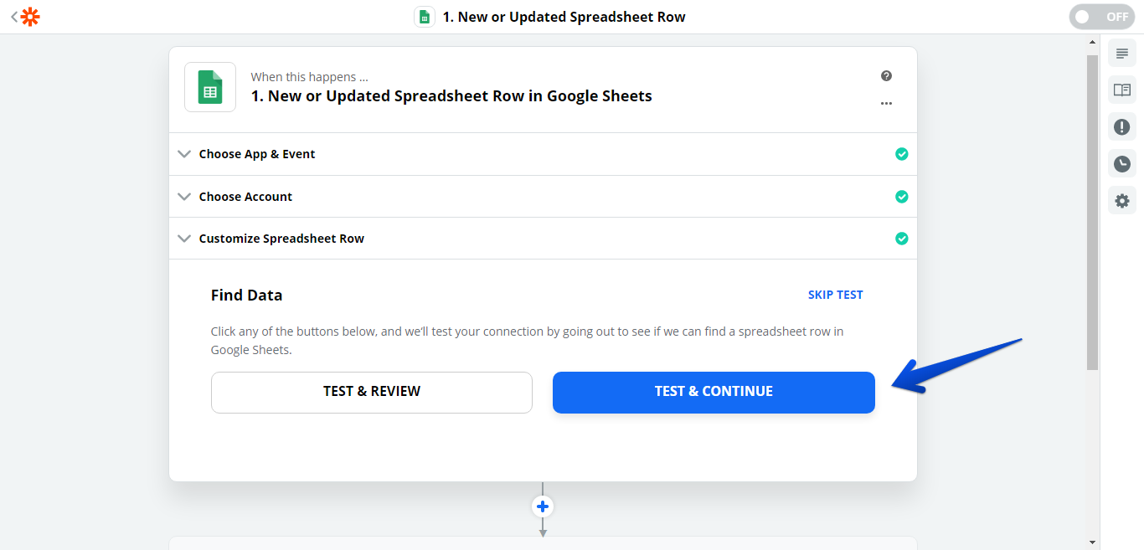Viewport: 1144px width, 550px height.
Task: Expand the Choose Account section
Action: point(245,197)
